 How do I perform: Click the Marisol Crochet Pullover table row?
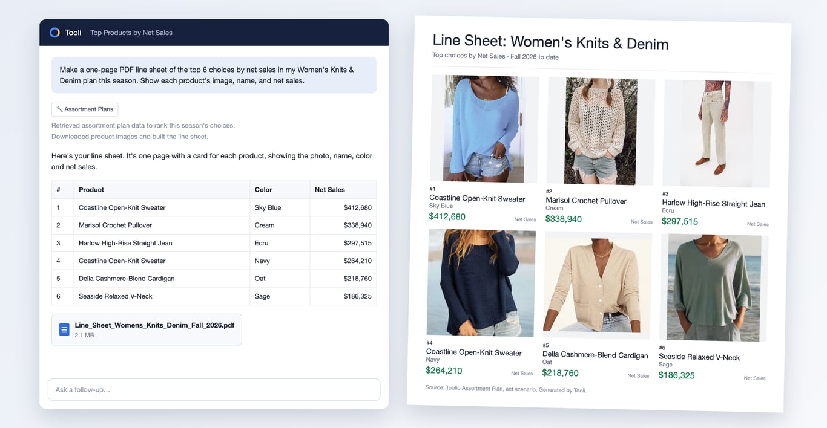point(214,225)
